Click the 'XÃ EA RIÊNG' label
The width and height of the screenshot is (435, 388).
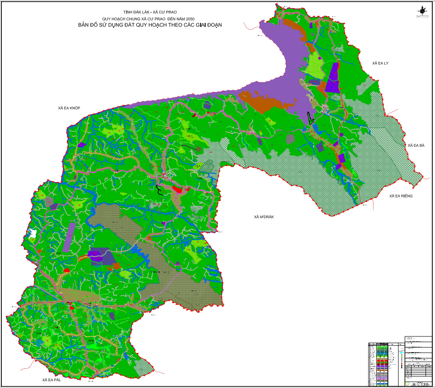(401, 196)
